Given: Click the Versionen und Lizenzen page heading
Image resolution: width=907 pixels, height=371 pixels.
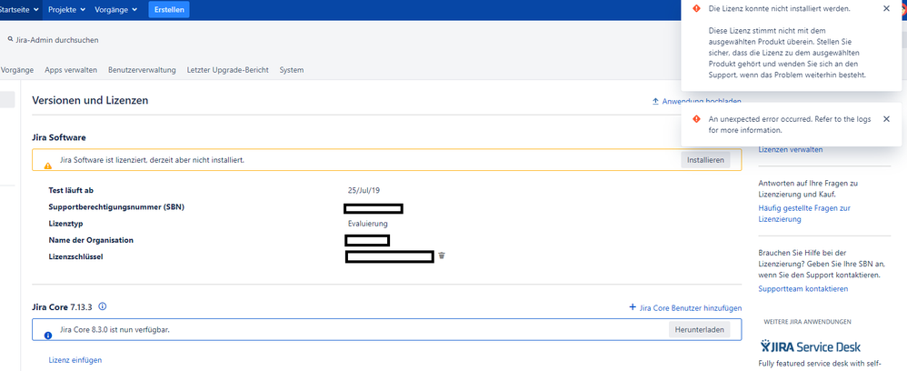Looking at the screenshot, I should pyautogui.click(x=90, y=100).
